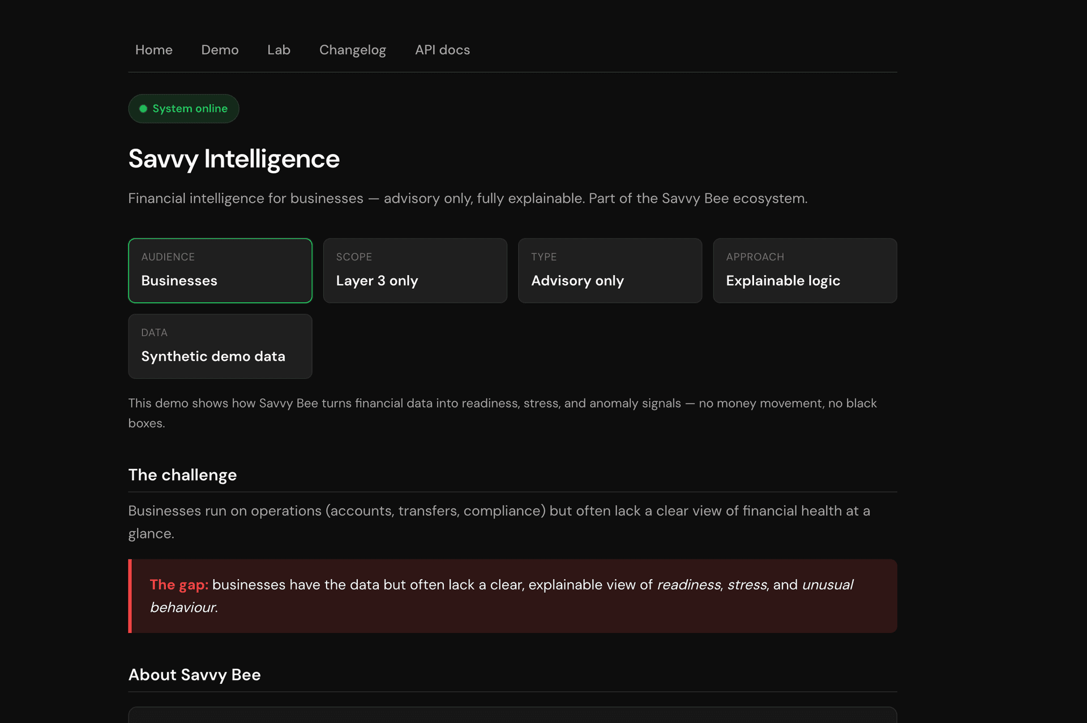Select the Scope Layer 3 only card
This screenshot has width=1087, height=723.
pyautogui.click(x=415, y=271)
